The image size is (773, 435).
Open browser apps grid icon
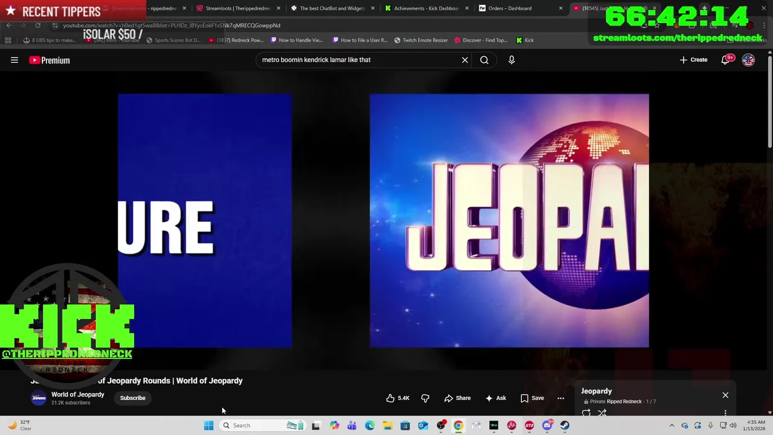[8, 40]
